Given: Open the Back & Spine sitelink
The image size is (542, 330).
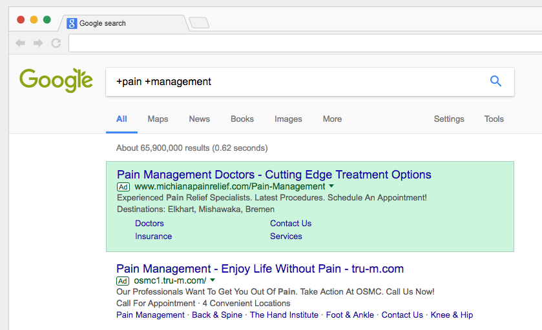Looking at the screenshot, I should 217,315.
